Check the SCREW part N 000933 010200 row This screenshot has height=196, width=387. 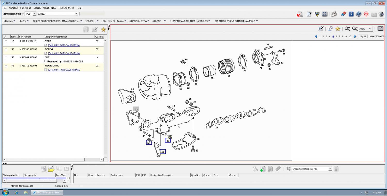pos(6,50)
